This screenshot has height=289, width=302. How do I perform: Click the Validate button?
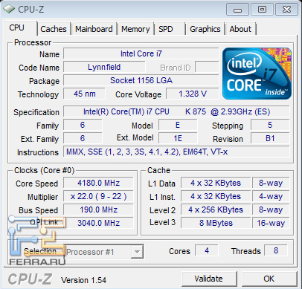tap(209, 279)
